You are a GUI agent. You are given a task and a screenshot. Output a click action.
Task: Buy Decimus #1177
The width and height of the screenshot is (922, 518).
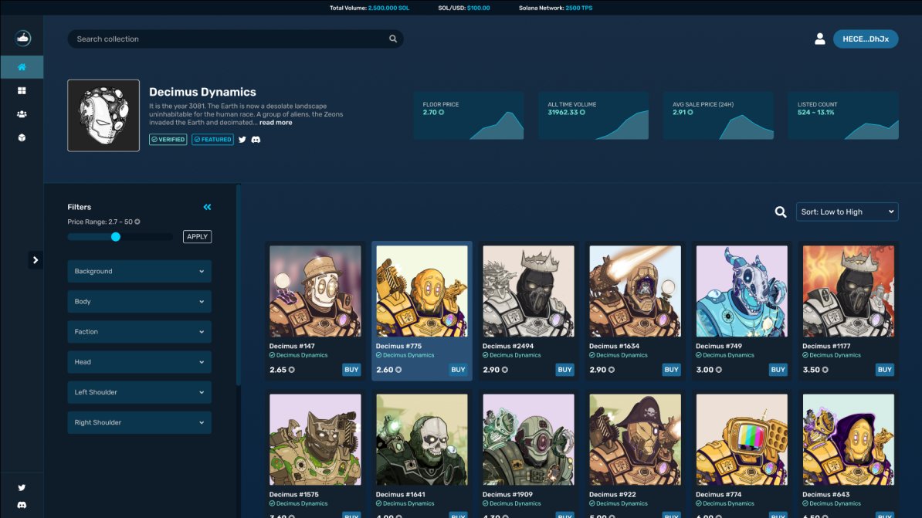[x=884, y=370]
